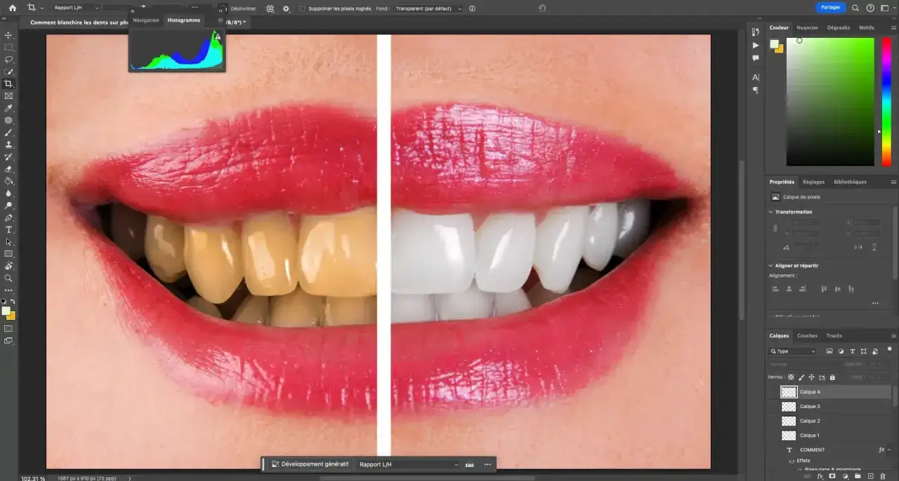
Task: Click the blue Partager button
Action: pyautogui.click(x=830, y=7)
